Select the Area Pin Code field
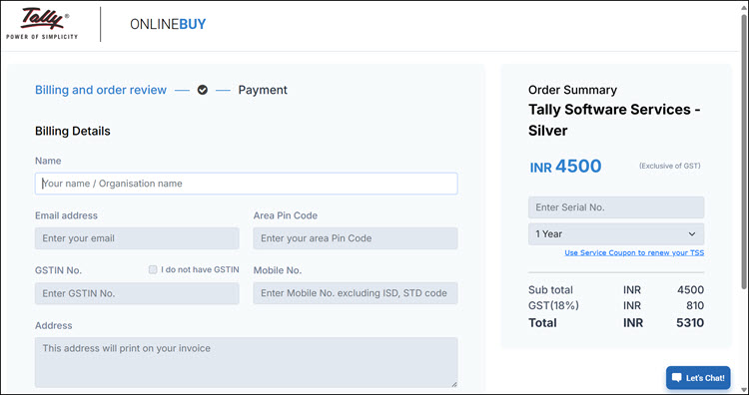 [x=356, y=238]
